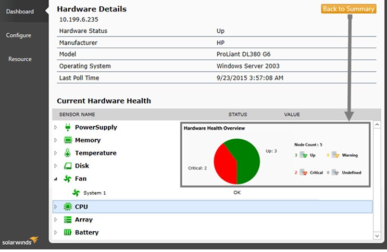
Task: Click the Hardware Health Overview title
Action: (214, 128)
